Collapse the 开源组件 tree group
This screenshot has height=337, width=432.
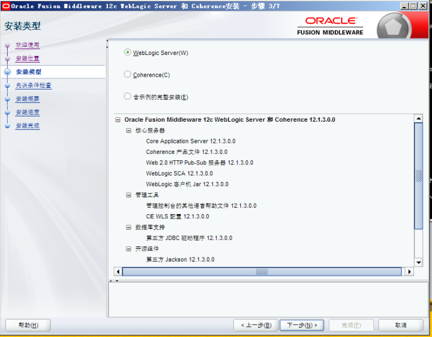pos(129,249)
